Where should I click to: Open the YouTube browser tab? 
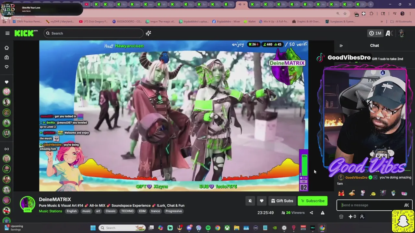(86, 4)
